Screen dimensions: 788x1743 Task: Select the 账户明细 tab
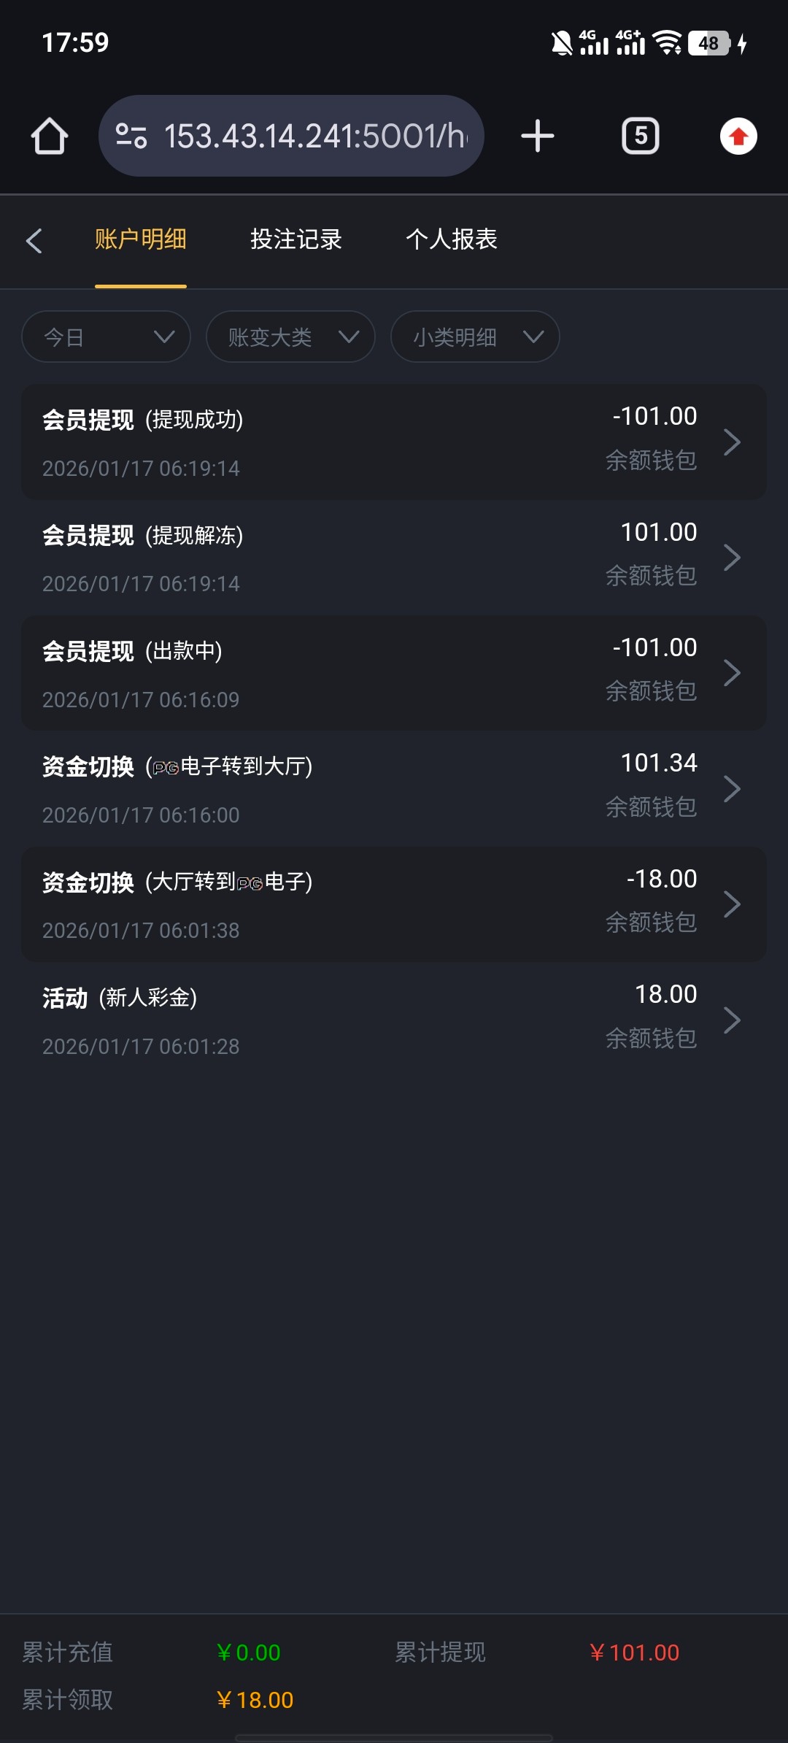(x=141, y=239)
